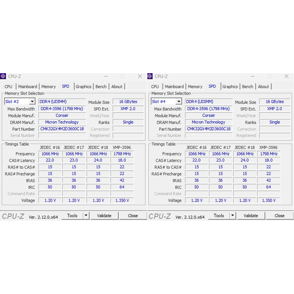294x294 pixels.
Task: Select SPD tab in right window
Action: point(212,86)
